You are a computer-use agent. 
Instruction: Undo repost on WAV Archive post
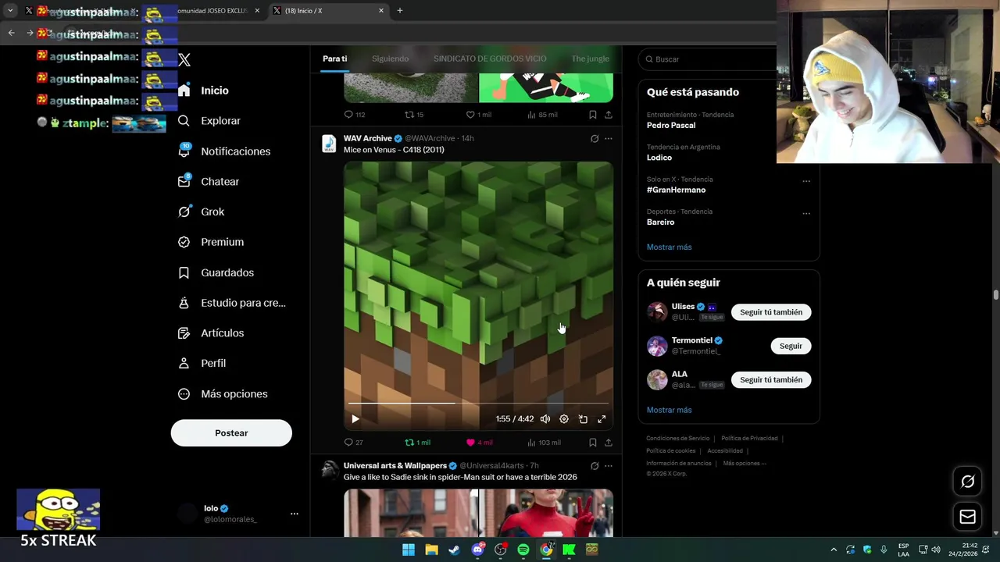[417, 443]
